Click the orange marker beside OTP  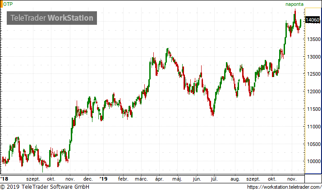pos(1,5)
